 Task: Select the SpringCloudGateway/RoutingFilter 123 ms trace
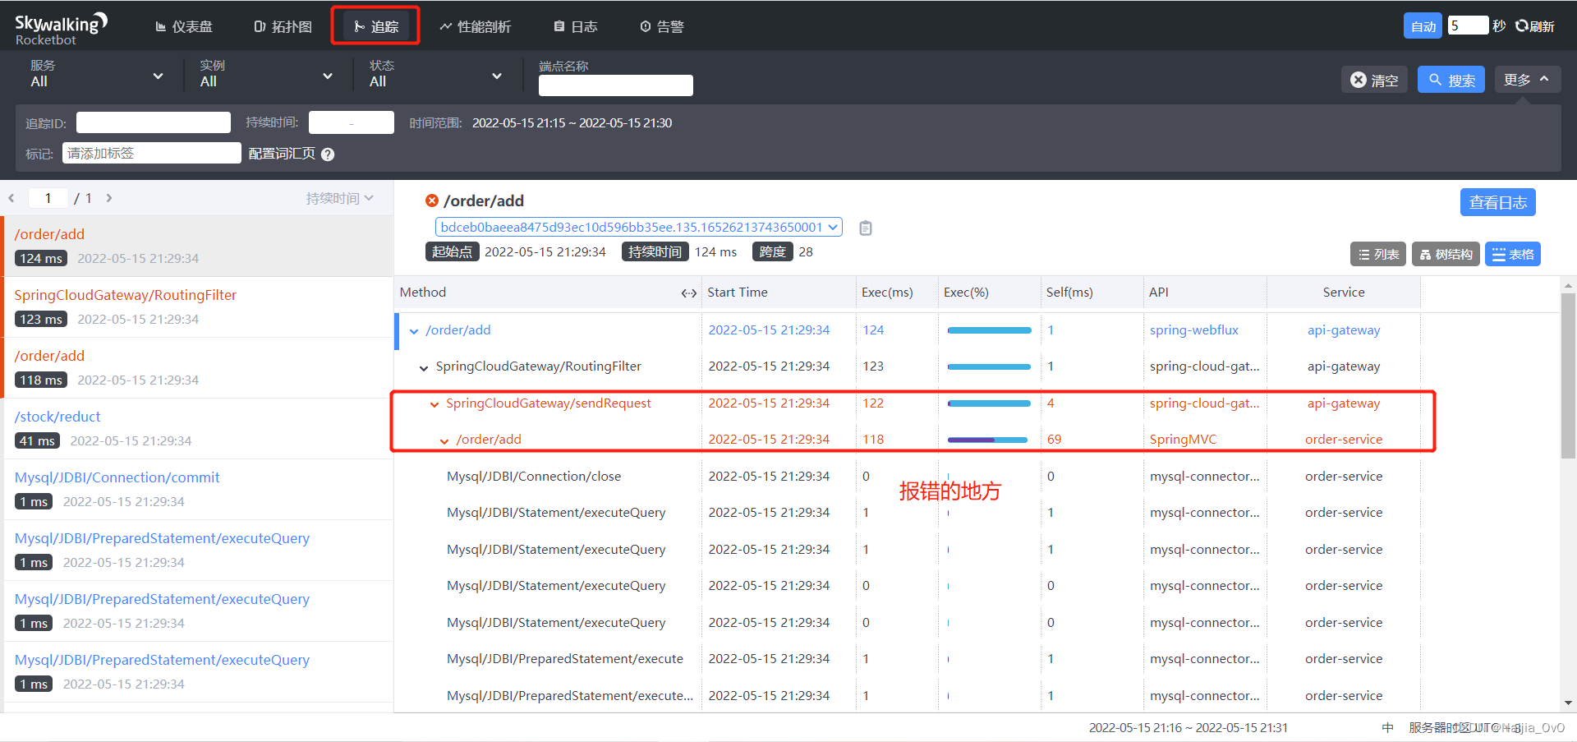point(198,306)
